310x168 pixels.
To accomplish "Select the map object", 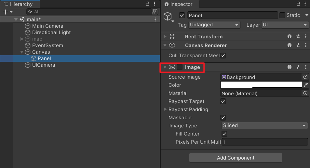I will [37, 39].
